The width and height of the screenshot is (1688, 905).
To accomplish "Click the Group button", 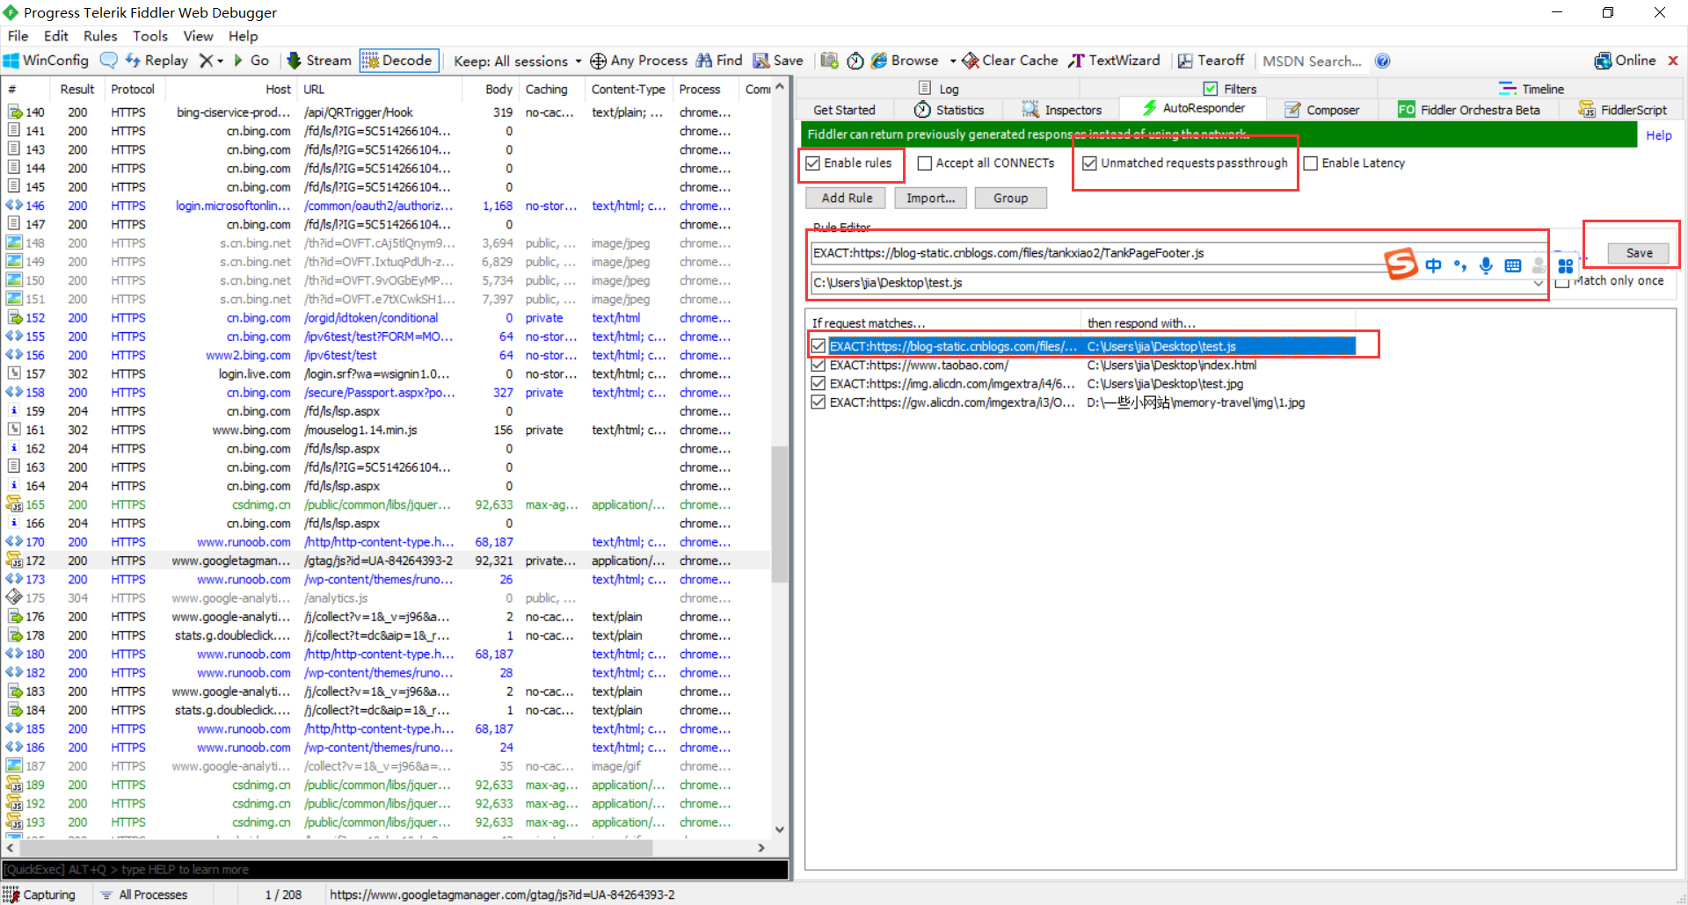I will tap(1010, 198).
